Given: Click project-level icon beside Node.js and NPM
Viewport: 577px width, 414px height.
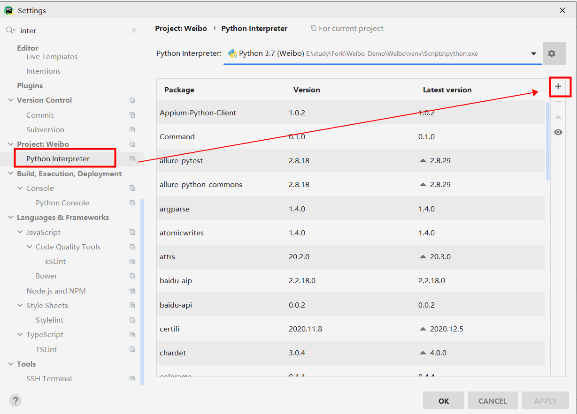Looking at the screenshot, I should (x=132, y=291).
